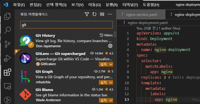The height and width of the screenshot is (104, 200).
Task: Open the 터미널(T) menu
Action: (130, 5)
